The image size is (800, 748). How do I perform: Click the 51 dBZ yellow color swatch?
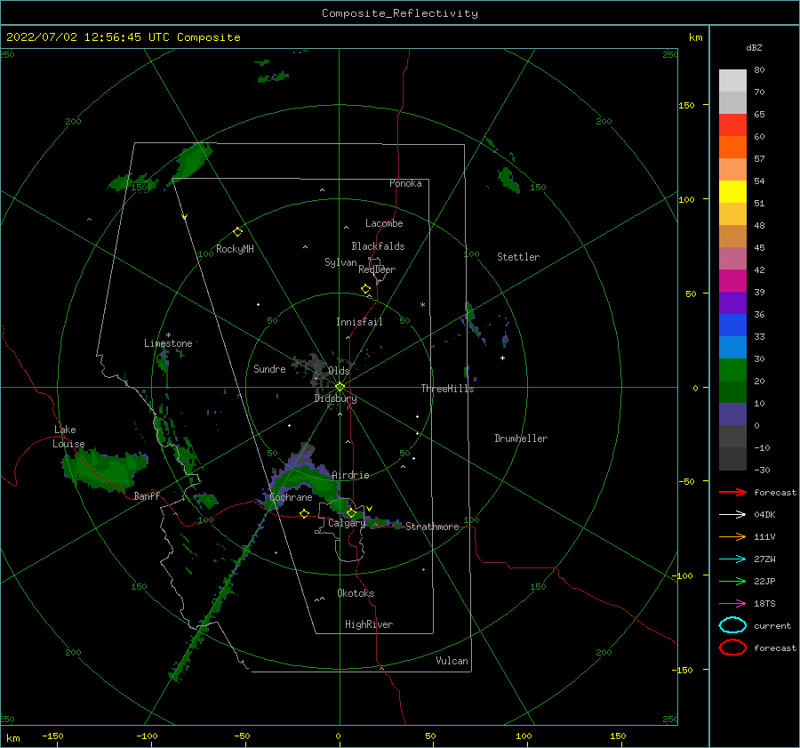click(x=732, y=192)
